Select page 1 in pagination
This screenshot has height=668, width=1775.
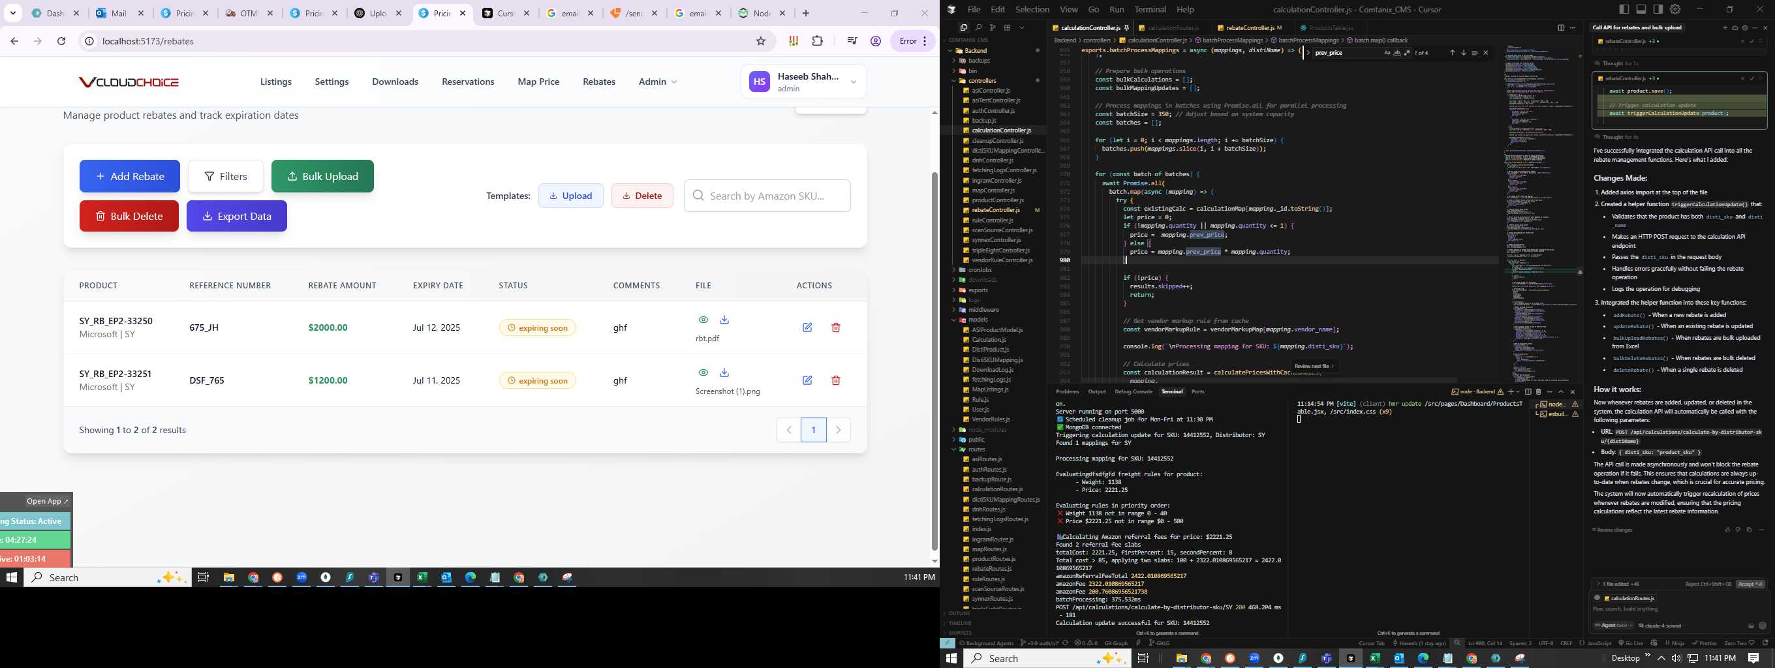[x=813, y=430]
